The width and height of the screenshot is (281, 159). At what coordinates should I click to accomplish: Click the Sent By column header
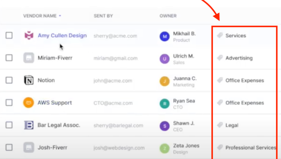(x=103, y=16)
